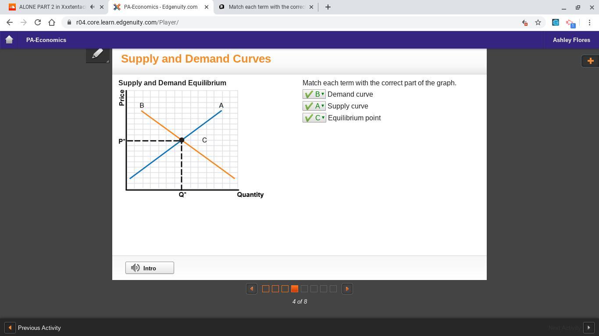
Task: Click the 'Supply curve' term label
Action: click(x=348, y=106)
